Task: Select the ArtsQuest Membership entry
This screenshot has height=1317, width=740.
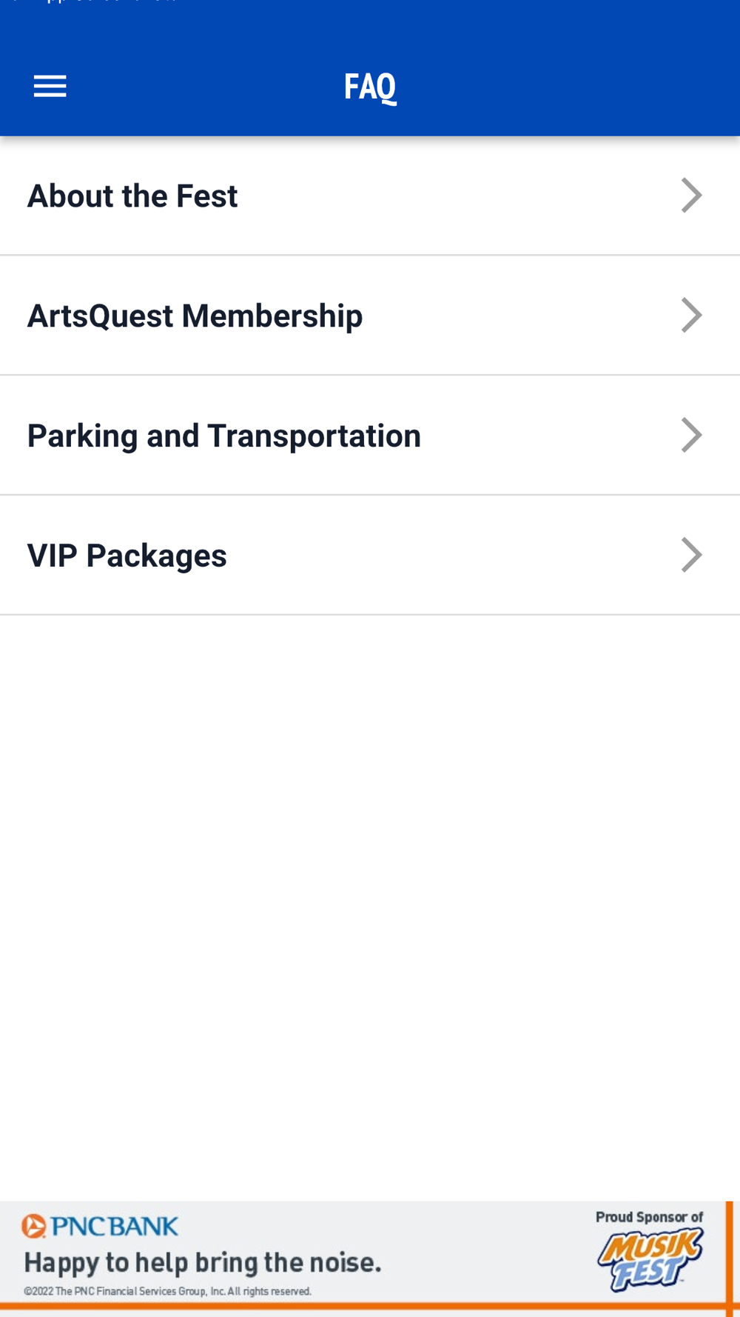Action: [195, 316]
